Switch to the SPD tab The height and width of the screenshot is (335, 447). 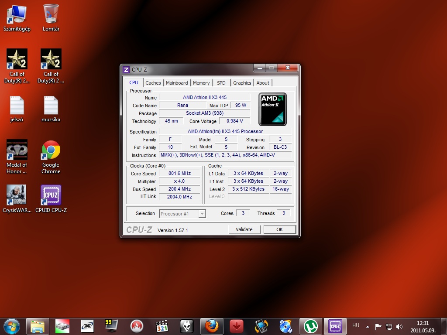coord(221,83)
